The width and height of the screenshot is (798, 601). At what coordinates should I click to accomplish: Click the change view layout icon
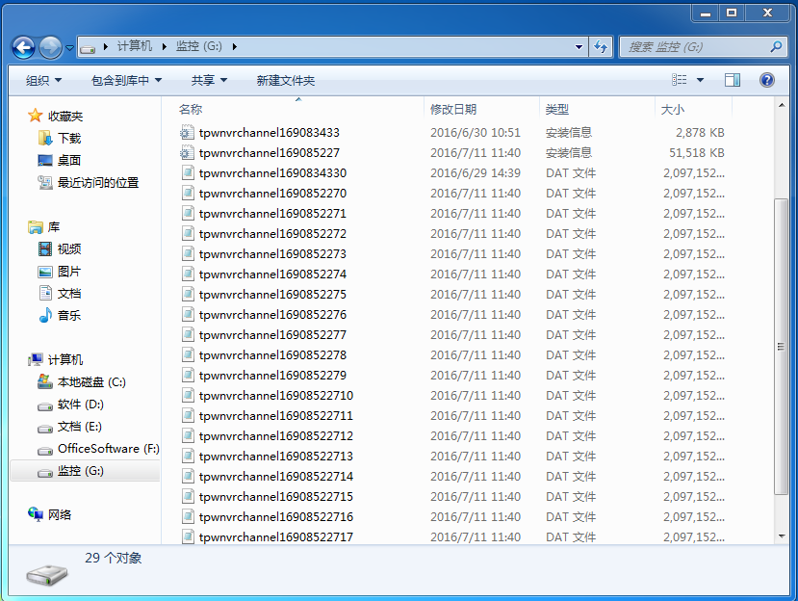pyautogui.click(x=680, y=80)
